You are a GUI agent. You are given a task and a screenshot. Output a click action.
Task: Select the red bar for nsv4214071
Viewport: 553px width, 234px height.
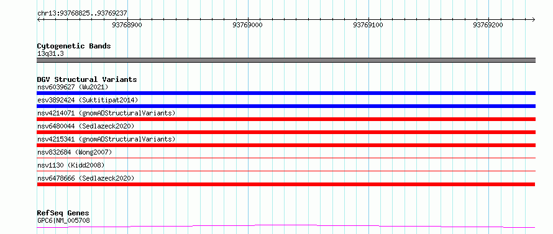click(286, 119)
